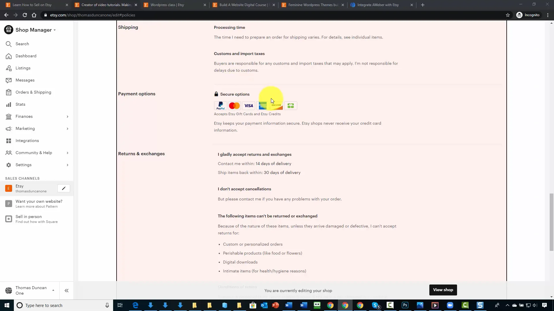
Task: Open Integrations in the sidebar
Action: click(27, 141)
